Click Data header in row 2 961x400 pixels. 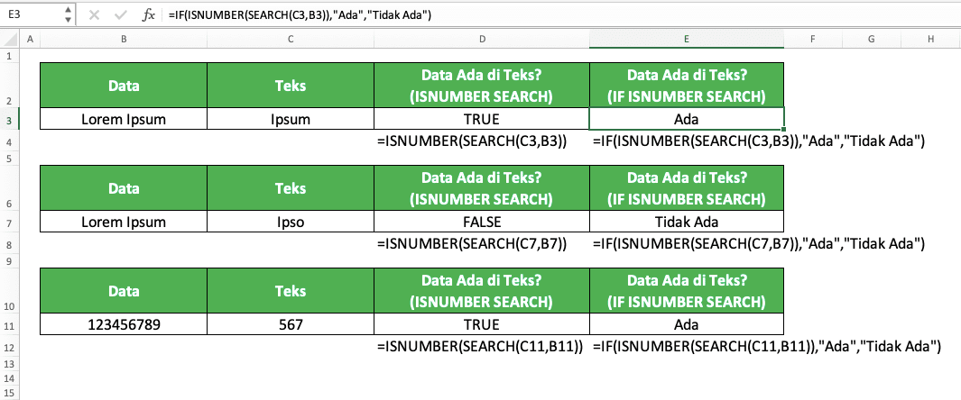tap(124, 86)
